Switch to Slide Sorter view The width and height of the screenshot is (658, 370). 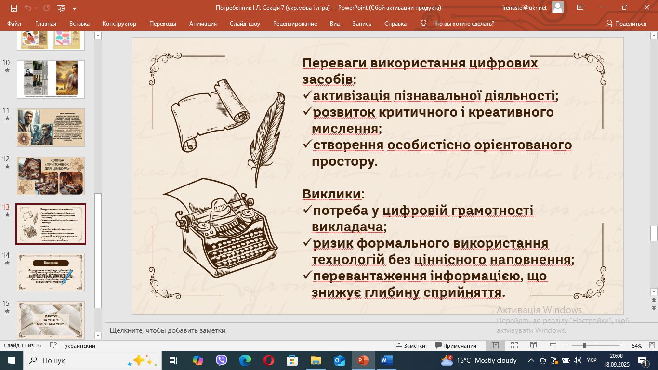tap(514, 345)
